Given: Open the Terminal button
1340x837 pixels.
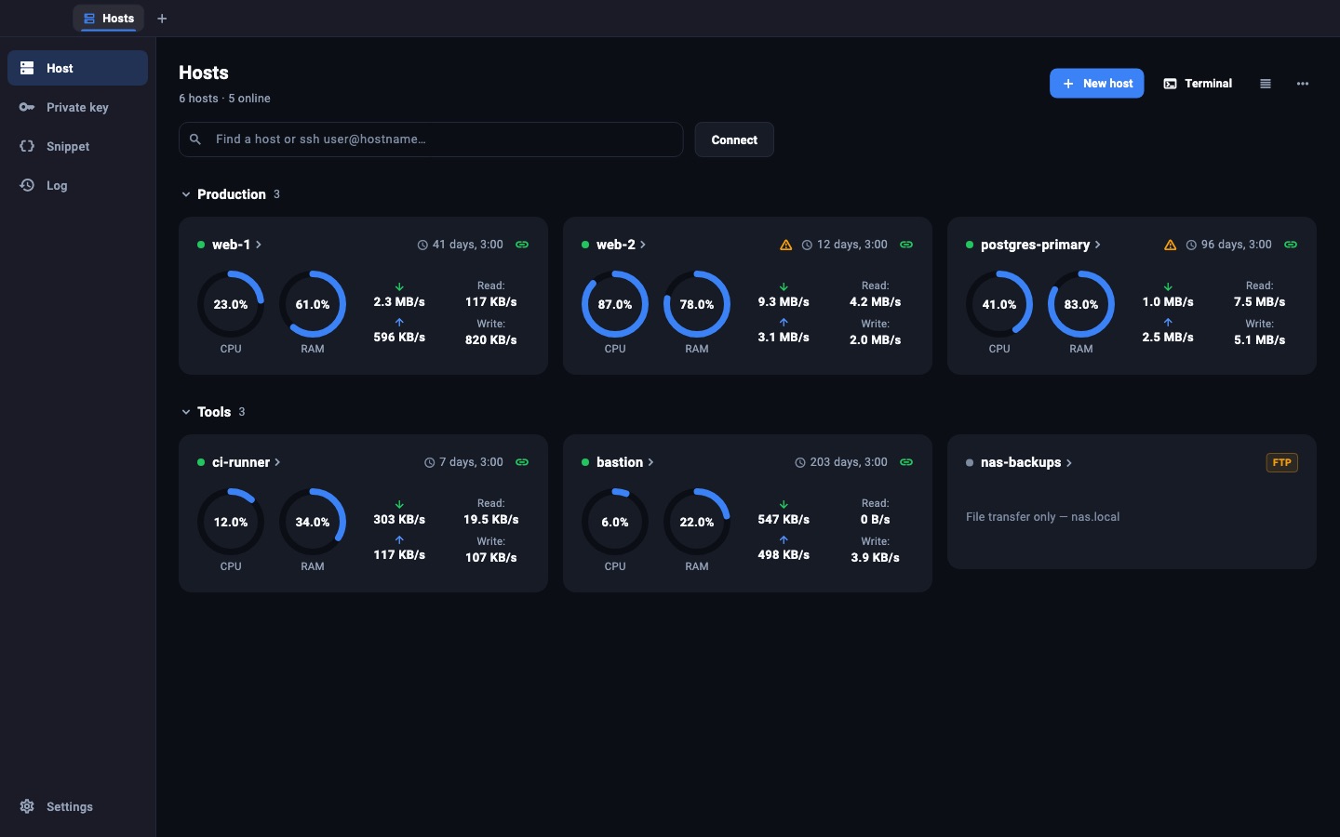Looking at the screenshot, I should tap(1198, 84).
